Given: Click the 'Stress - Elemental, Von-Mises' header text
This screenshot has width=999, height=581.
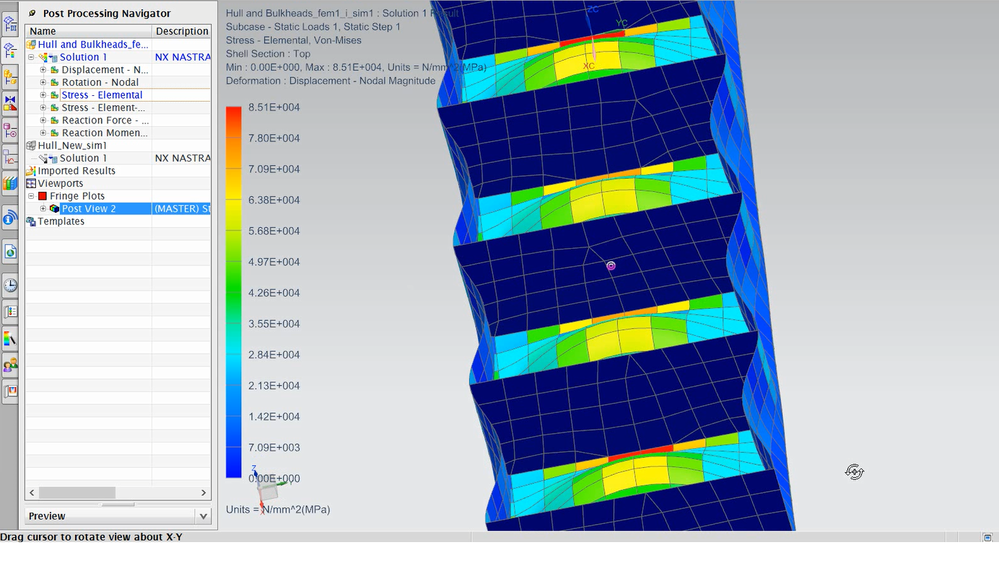Looking at the screenshot, I should (294, 40).
